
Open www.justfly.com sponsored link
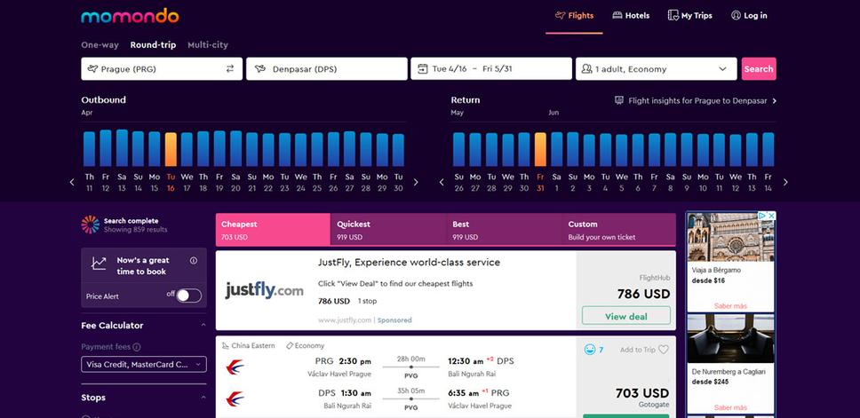[345, 320]
